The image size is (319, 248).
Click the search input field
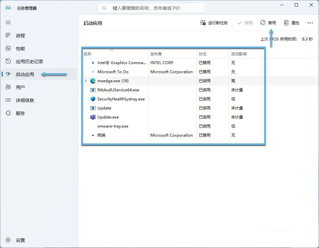click(151, 8)
